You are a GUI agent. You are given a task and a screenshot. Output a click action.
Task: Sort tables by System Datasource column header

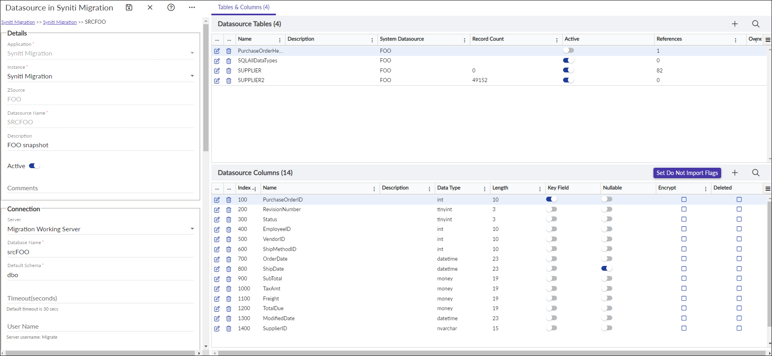[402, 39]
